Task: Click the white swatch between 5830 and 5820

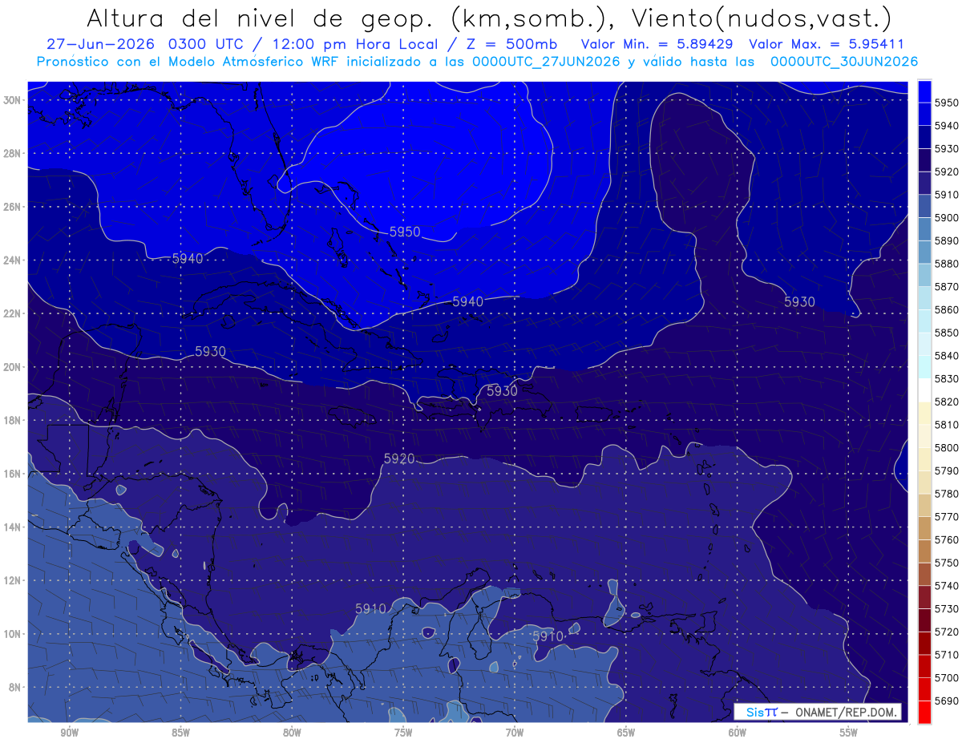Action: click(924, 390)
